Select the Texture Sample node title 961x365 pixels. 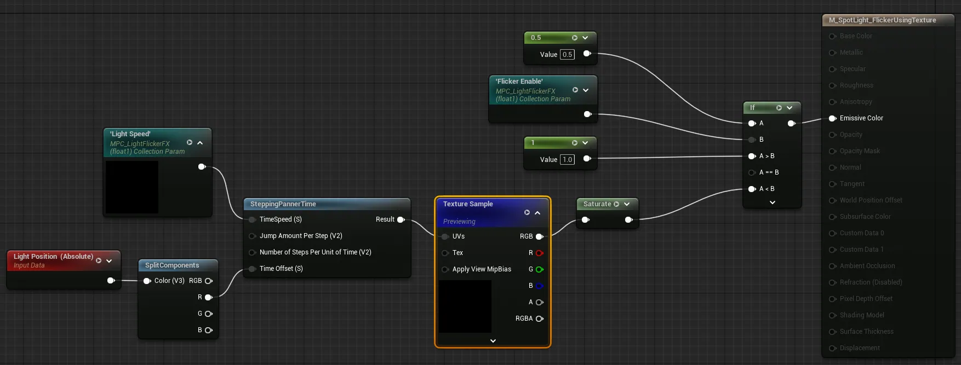468,204
